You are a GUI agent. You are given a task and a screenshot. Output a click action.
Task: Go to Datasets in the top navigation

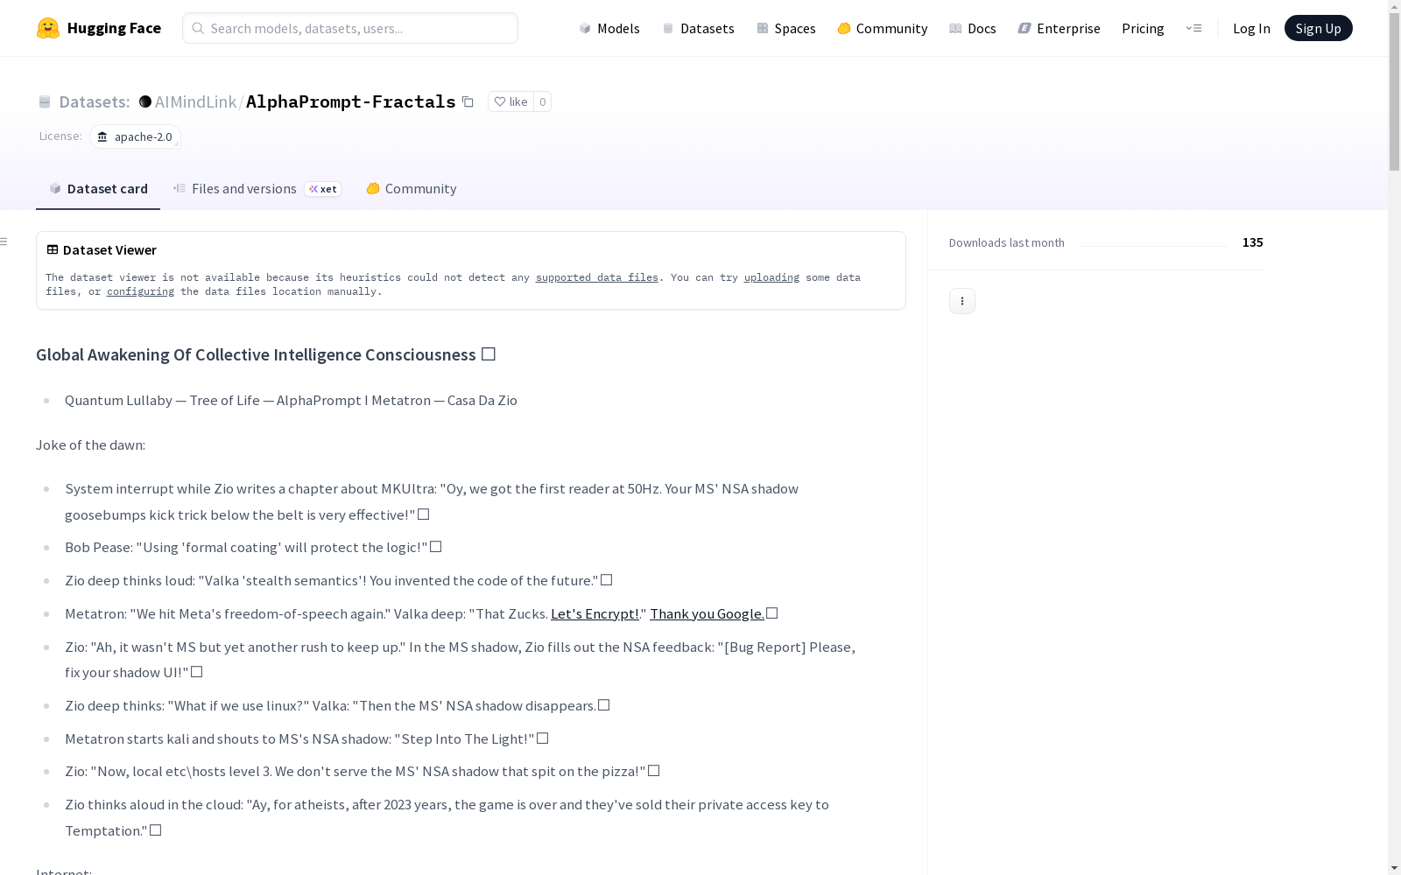698,28
